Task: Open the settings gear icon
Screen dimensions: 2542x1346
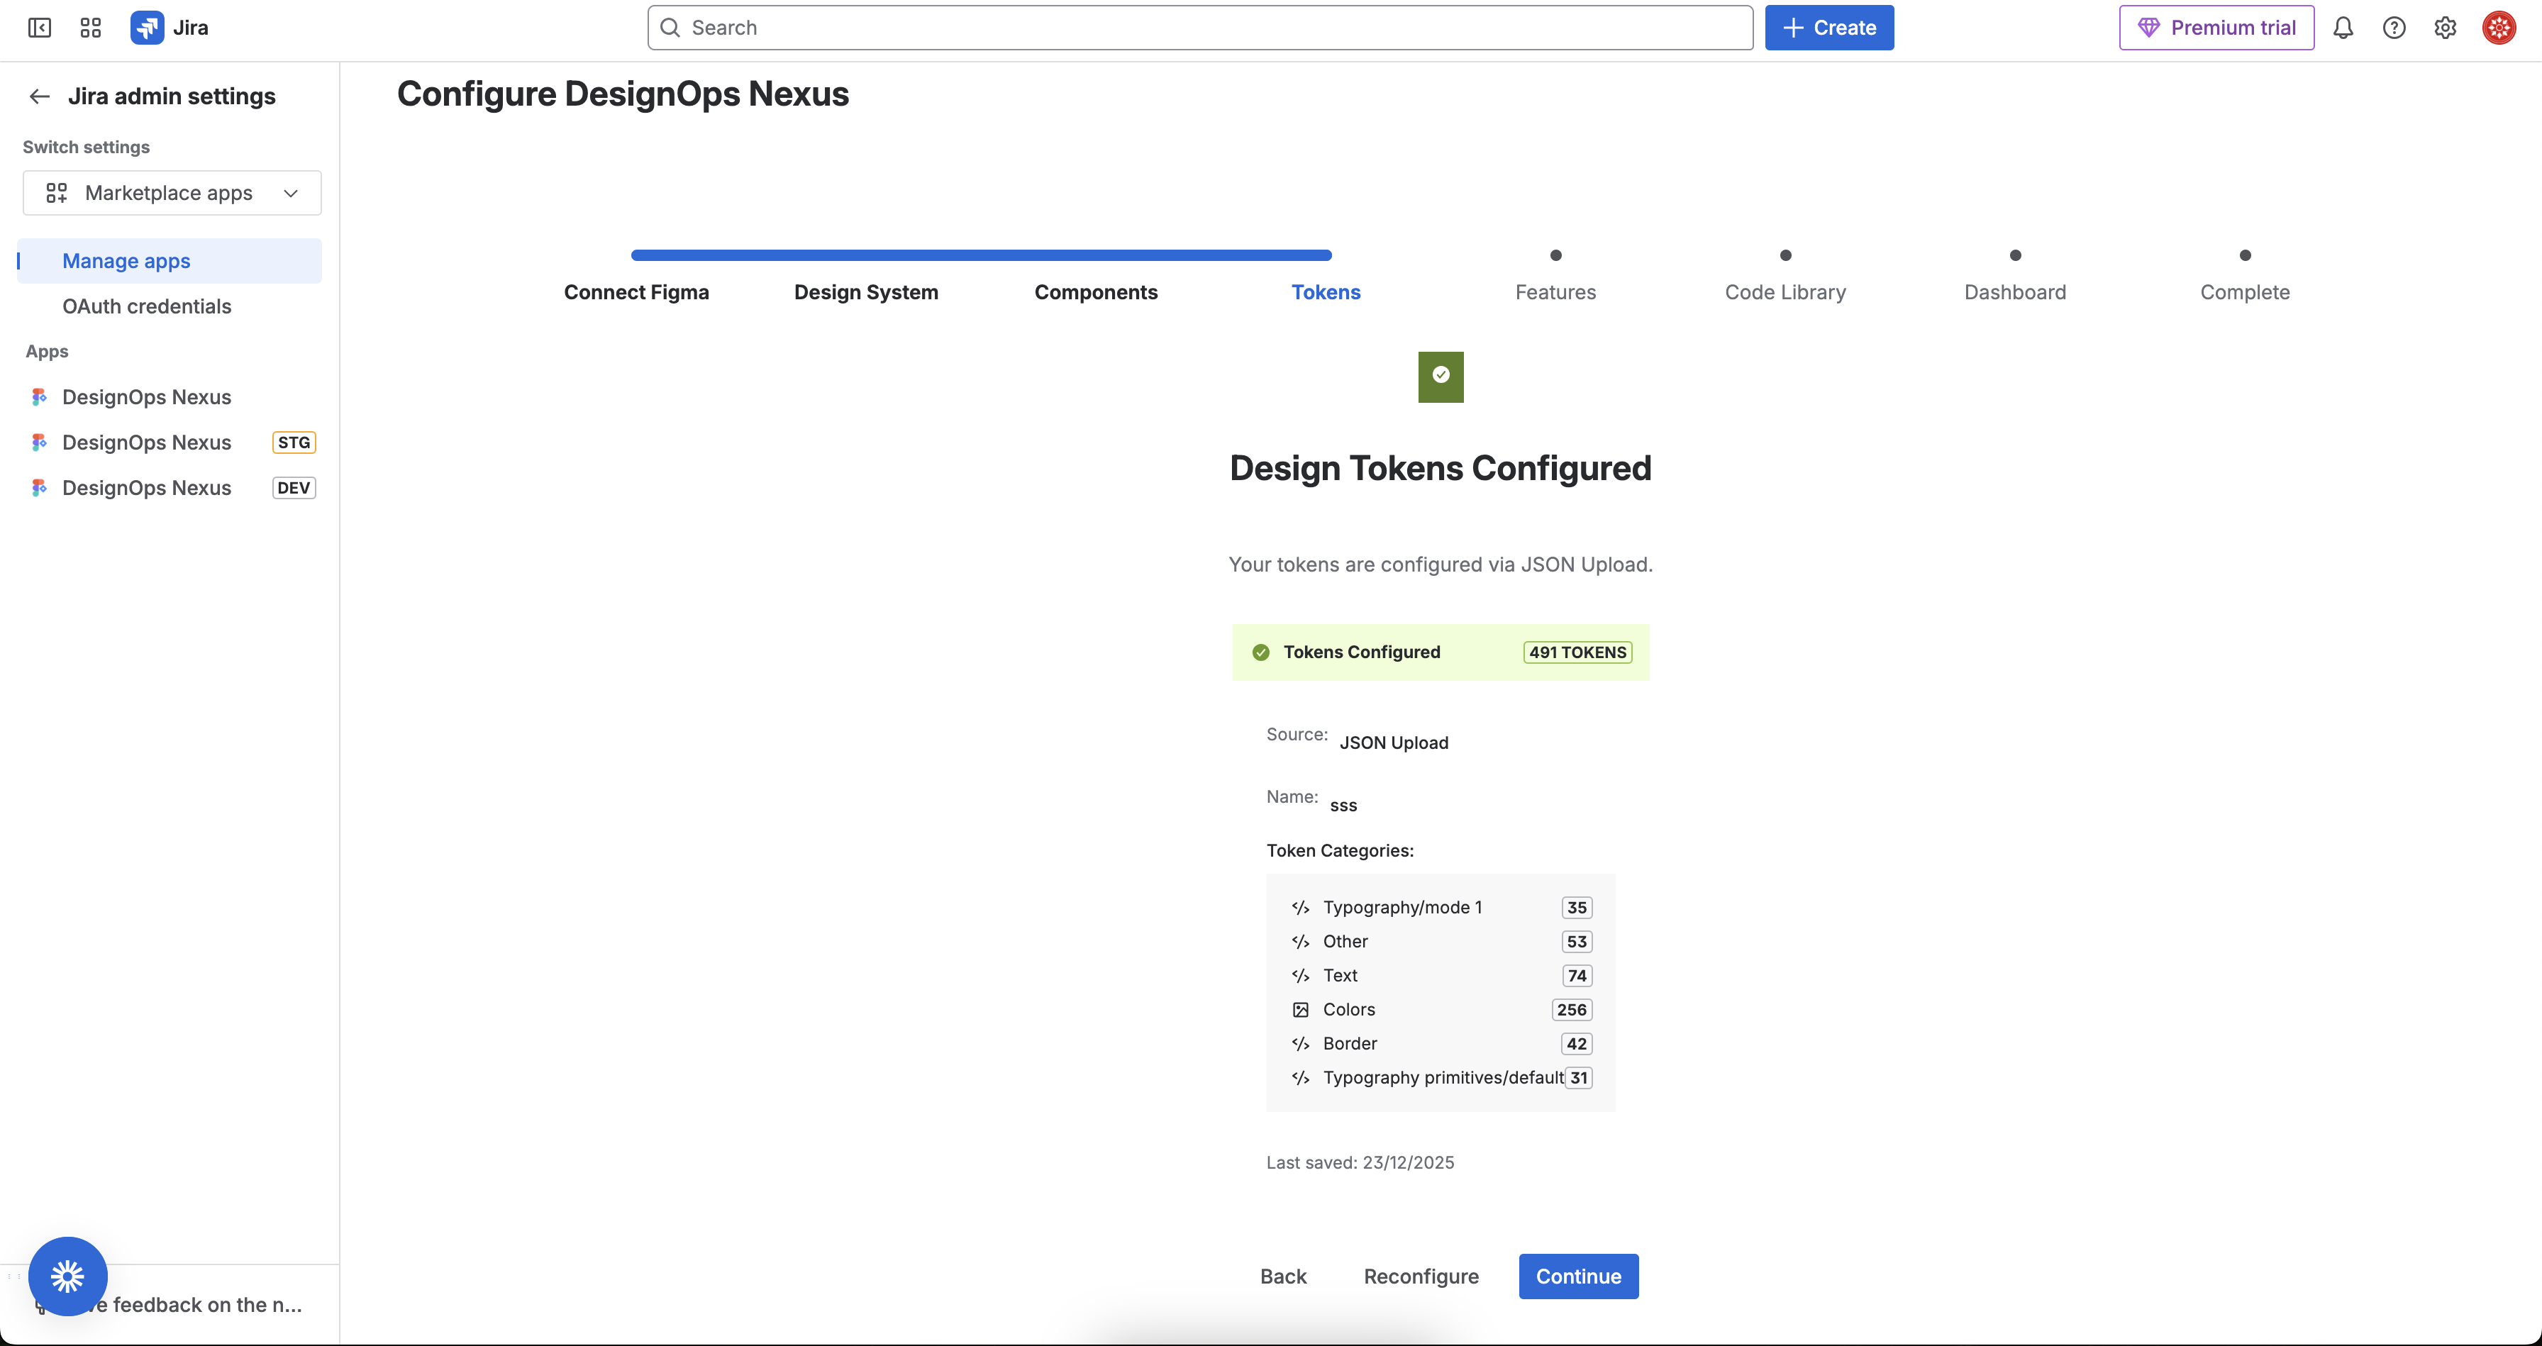Action: [x=2446, y=28]
